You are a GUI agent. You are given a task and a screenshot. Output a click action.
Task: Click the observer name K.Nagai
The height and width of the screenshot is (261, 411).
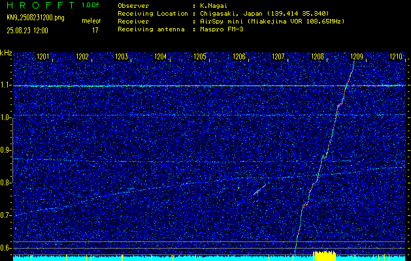(x=214, y=6)
